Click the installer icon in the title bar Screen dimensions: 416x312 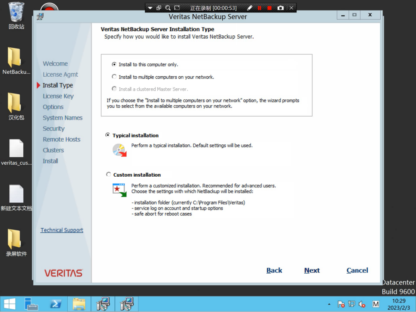40,17
